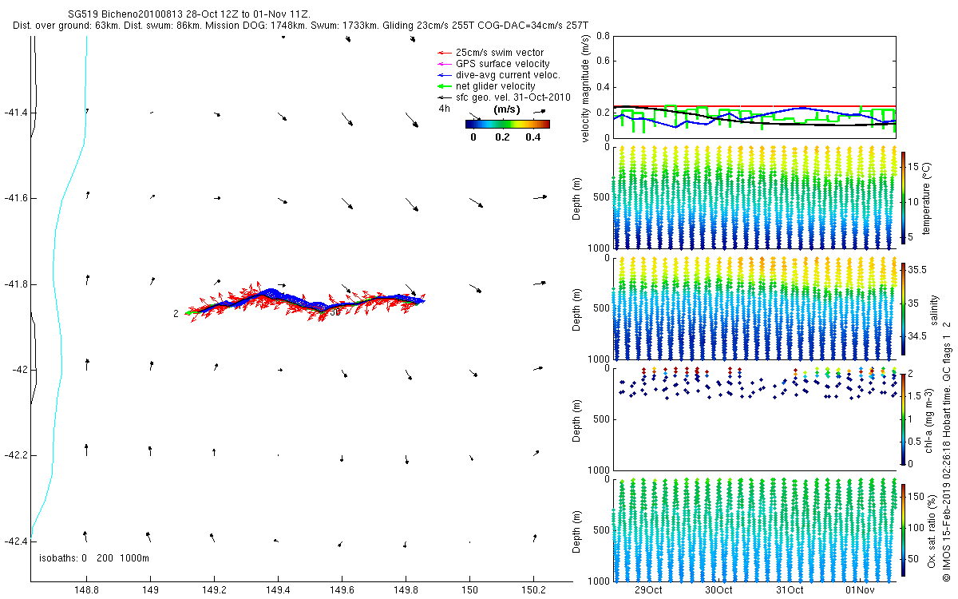
Task: Click the '149.6' longitude tick label
Action: (342, 591)
